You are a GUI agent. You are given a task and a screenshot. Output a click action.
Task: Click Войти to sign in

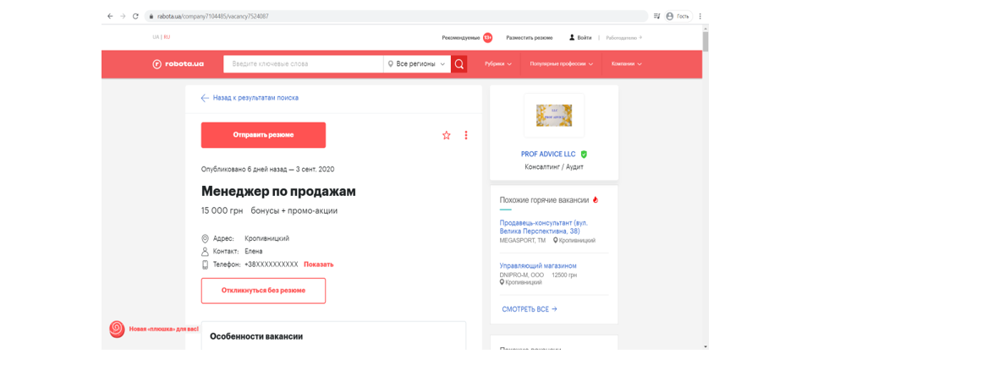click(580, 37)
